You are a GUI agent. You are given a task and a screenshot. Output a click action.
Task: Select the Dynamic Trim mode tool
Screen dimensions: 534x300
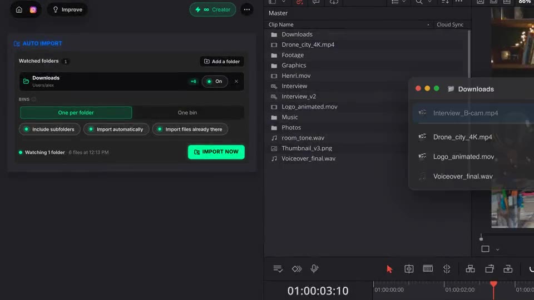point(428,268)
